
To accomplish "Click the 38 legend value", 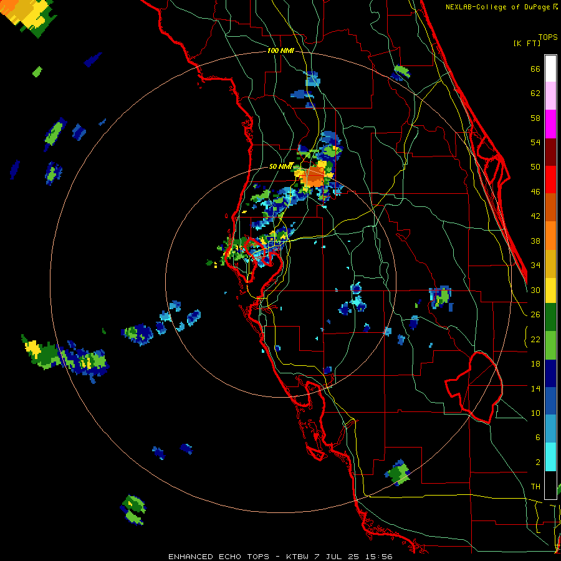I will (535, 241).
